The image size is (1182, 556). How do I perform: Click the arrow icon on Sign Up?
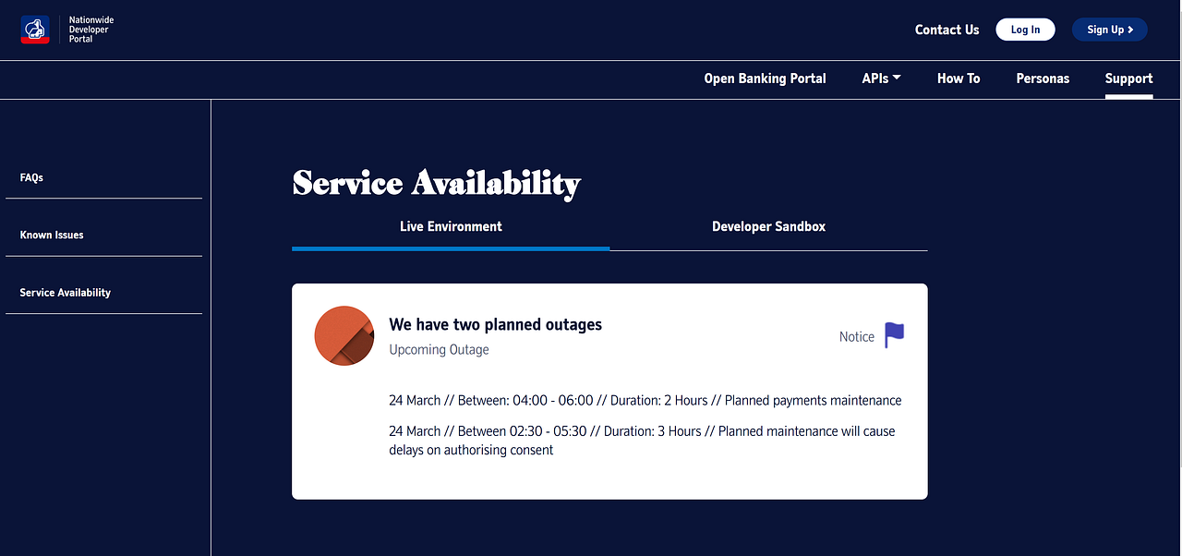tap(1132, 29)
